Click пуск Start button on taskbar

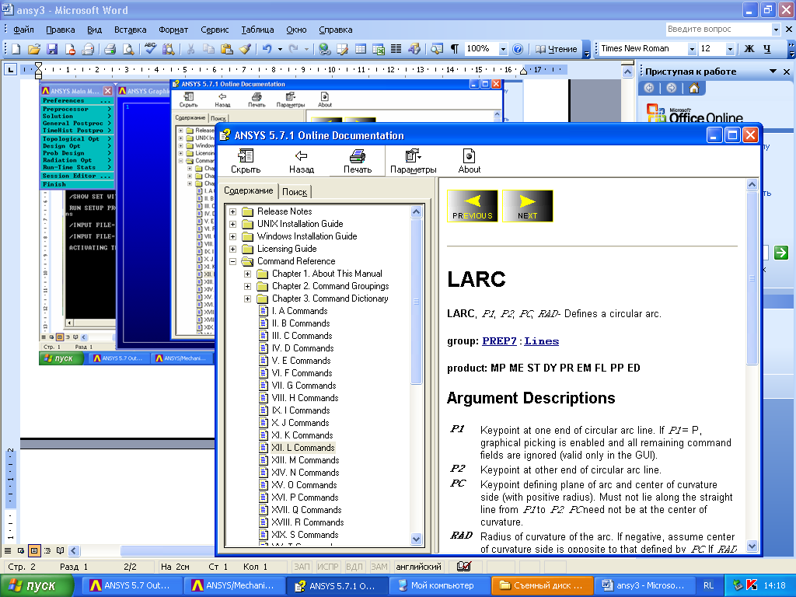point(37,585)
